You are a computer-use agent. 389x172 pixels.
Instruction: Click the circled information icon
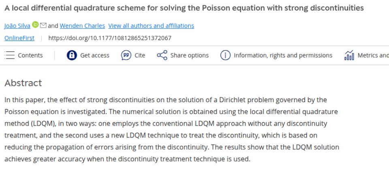(x=225, y=55)
